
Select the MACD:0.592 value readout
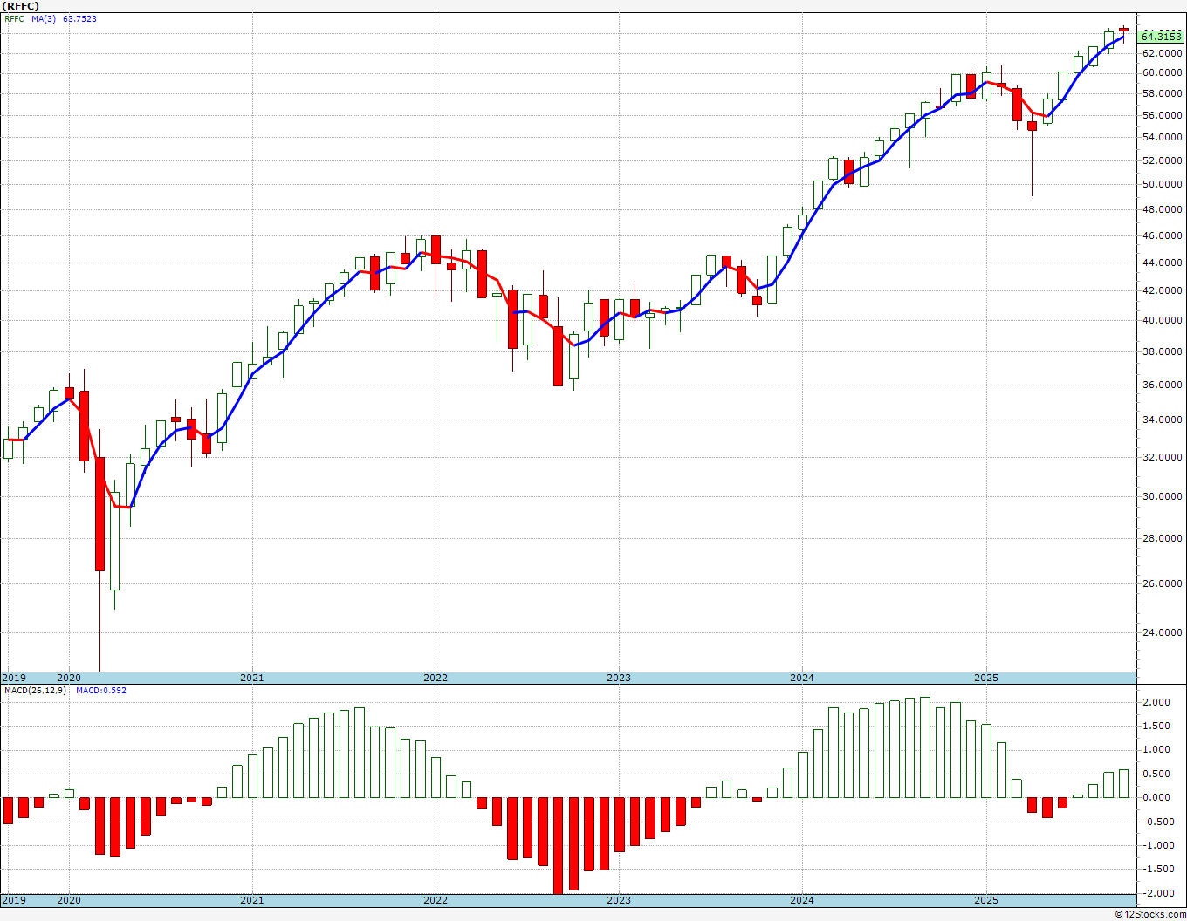pos(101,691)
